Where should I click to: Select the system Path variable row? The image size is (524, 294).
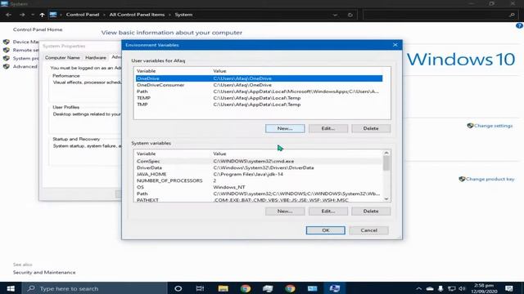coord(259,194)
